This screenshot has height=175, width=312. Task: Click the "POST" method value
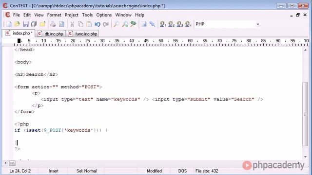click(91, 87)
